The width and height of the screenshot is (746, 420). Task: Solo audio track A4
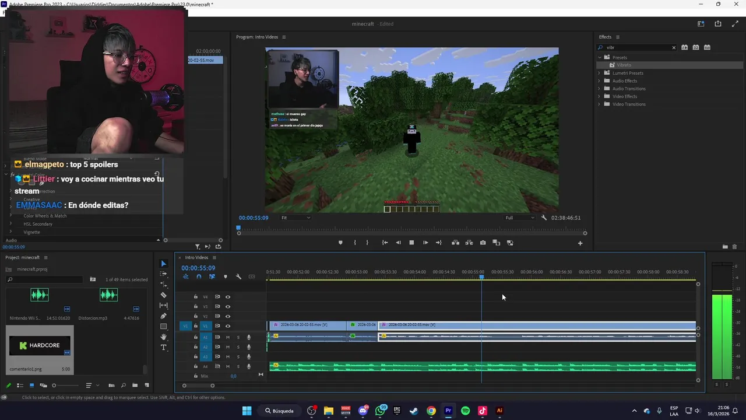pos(238,366)
